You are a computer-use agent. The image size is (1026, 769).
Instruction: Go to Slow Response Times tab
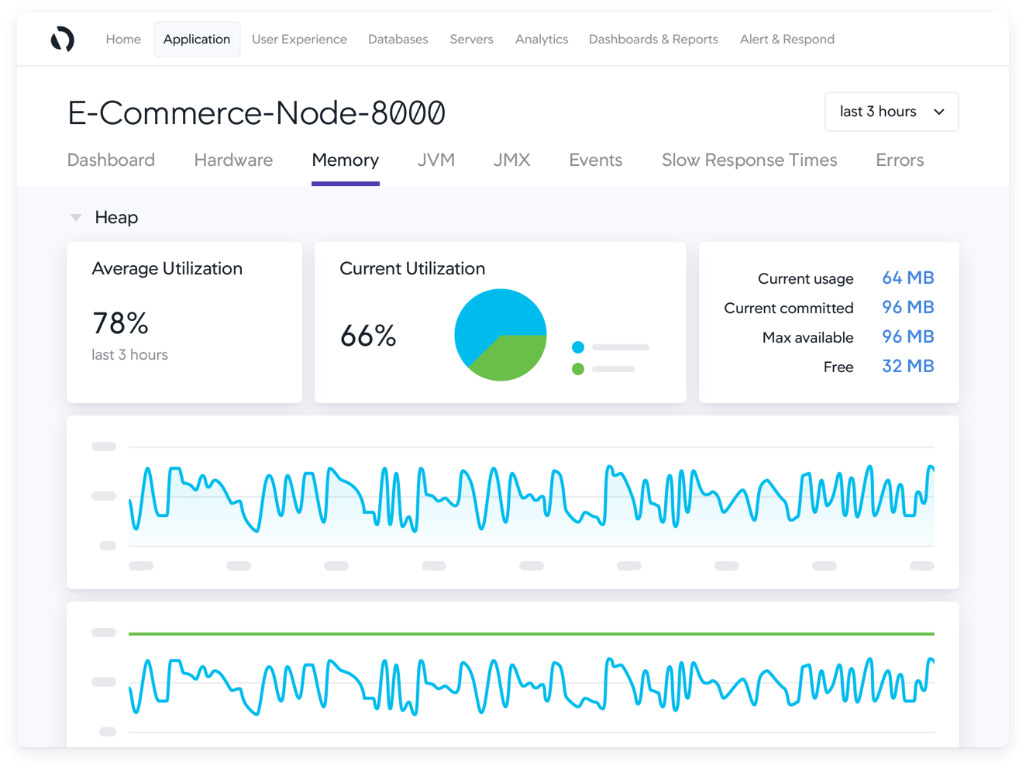tap(749, 160)
